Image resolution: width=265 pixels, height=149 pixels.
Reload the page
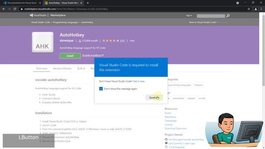tap(15, 9)
